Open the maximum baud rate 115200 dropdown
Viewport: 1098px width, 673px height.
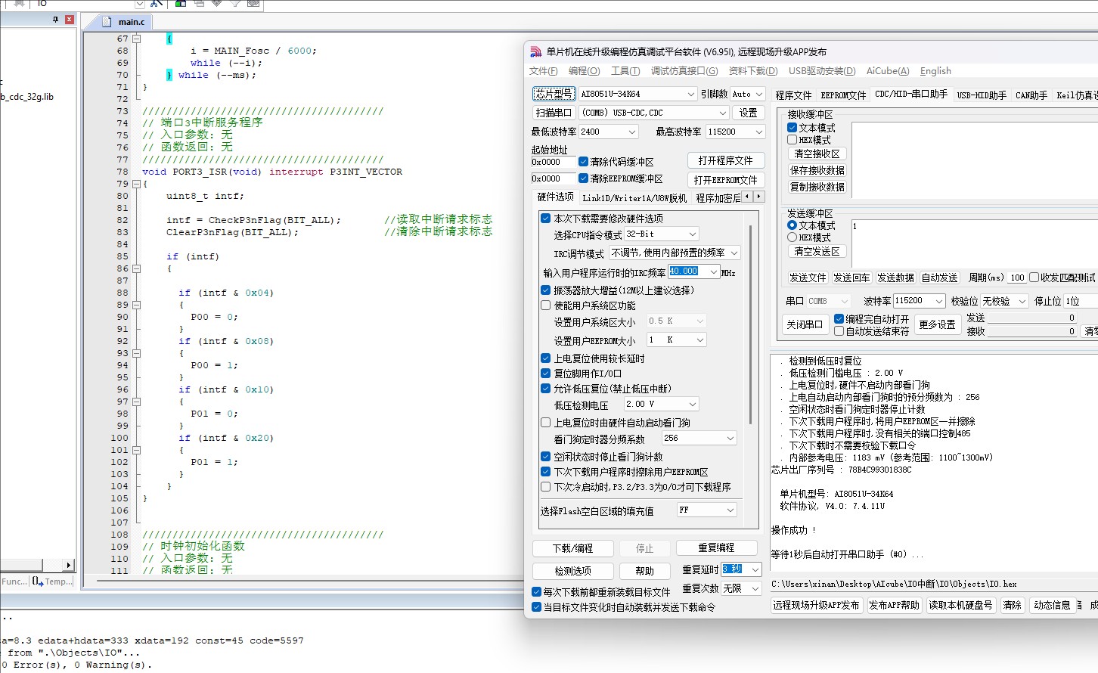pyautogui.click(x=736, y=132)
